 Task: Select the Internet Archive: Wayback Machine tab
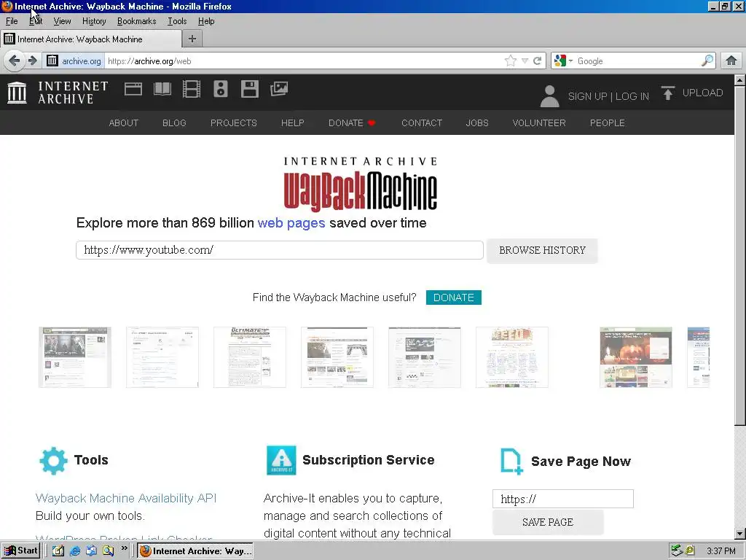[91, 39]
